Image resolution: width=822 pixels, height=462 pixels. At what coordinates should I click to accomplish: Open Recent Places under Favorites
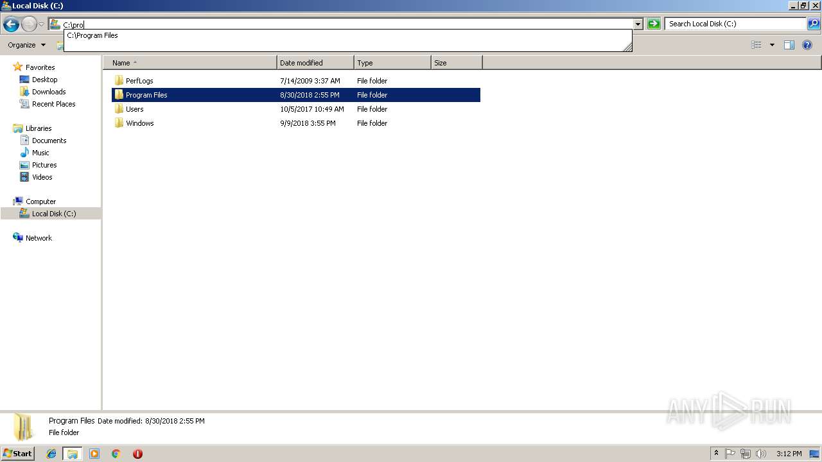pyautogui.click(x=53, y=104)
